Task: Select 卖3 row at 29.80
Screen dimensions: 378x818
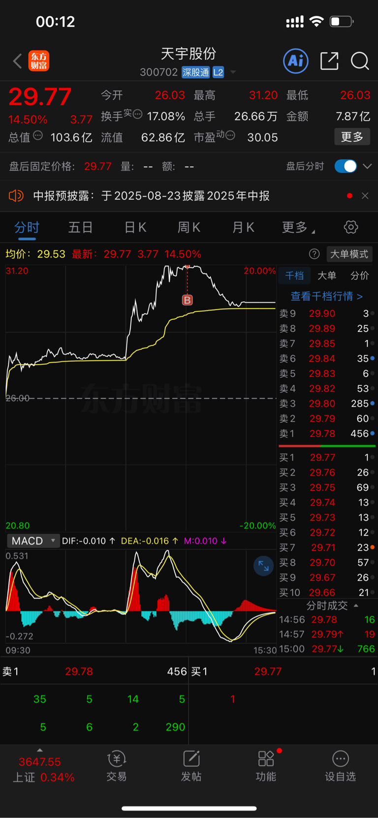Action: coord(327,404)
